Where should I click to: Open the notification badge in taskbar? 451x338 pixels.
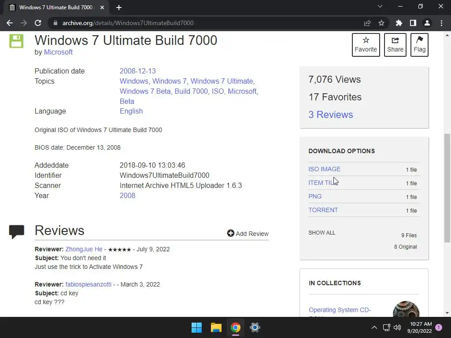point(439,327)
